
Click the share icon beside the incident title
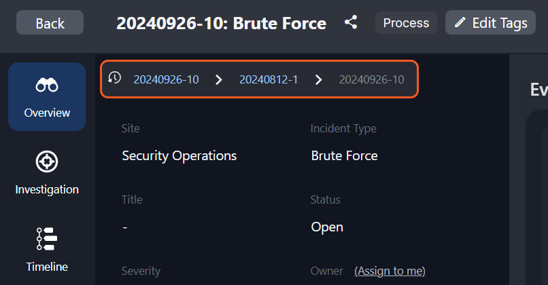351,22
